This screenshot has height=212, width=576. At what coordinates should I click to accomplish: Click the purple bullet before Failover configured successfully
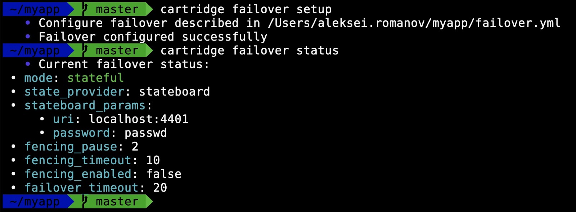(x=28, y=37)
